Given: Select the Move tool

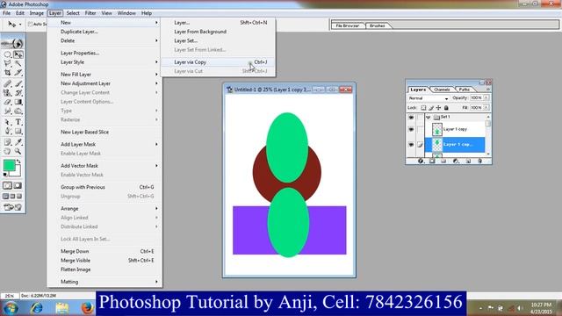Looking at the screenshot, I should (x=18, y=54).
